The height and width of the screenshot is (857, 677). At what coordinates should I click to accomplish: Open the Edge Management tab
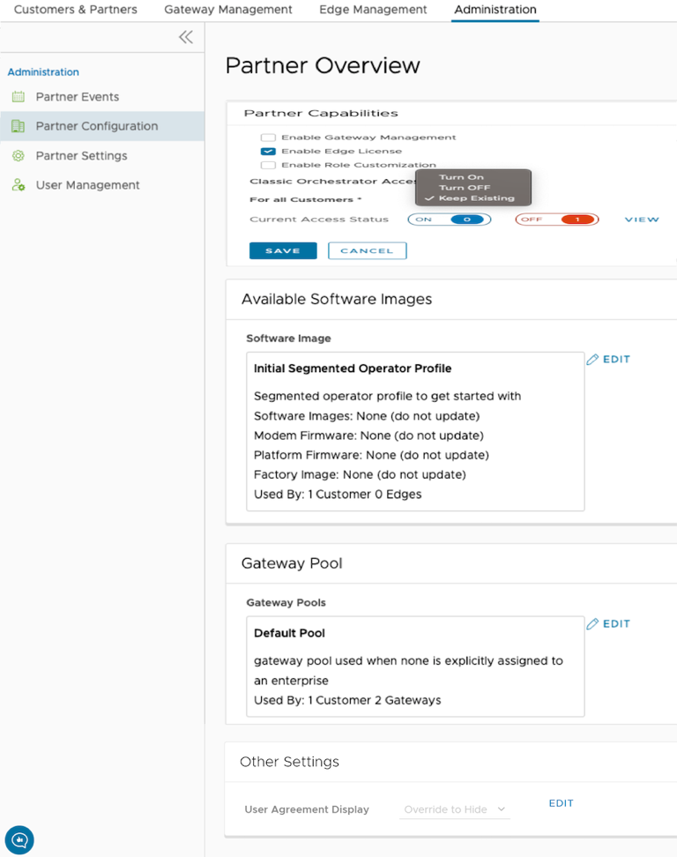coord(373,10)
